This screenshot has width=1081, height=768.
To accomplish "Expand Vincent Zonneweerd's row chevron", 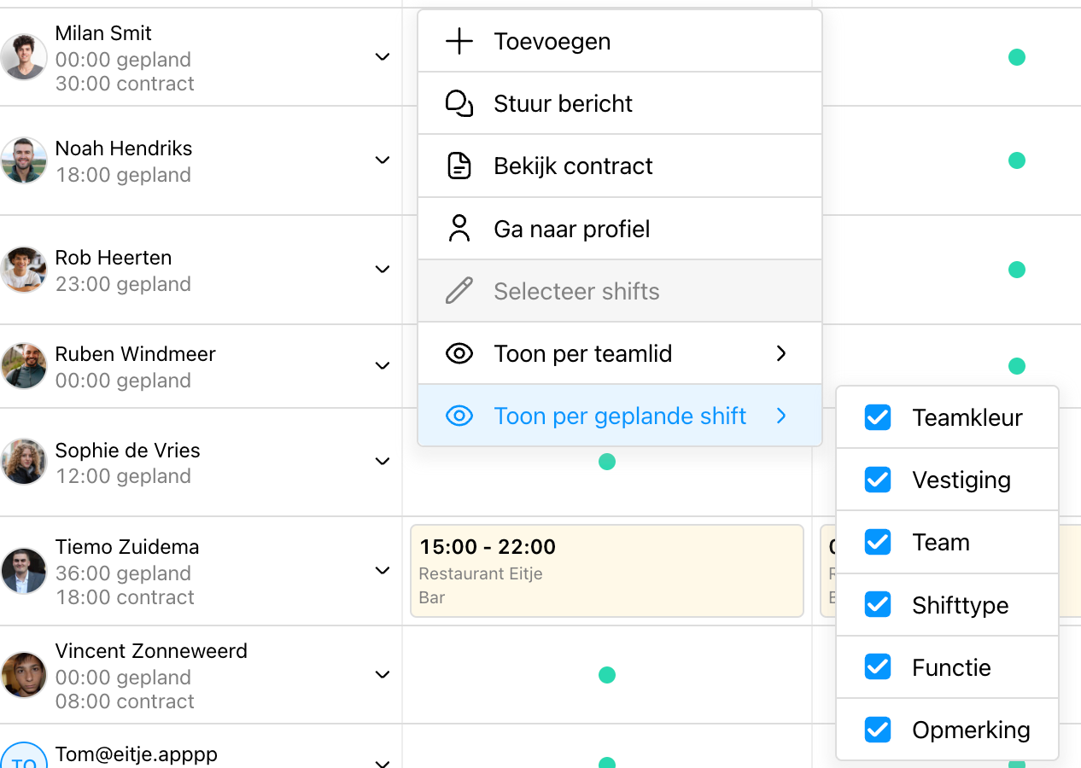I will pyautogui.click(x=383, y=675).
